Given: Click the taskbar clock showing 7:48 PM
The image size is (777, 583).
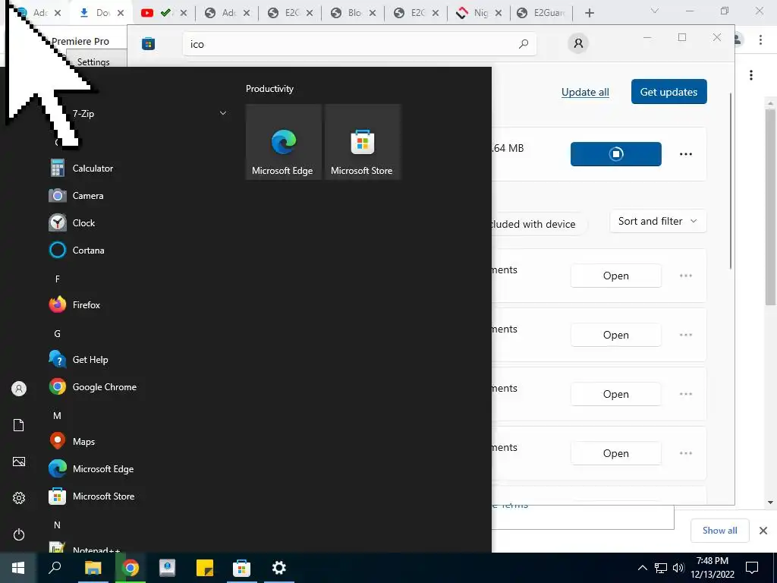Looking at the screenshot, I should coord(713,568).
